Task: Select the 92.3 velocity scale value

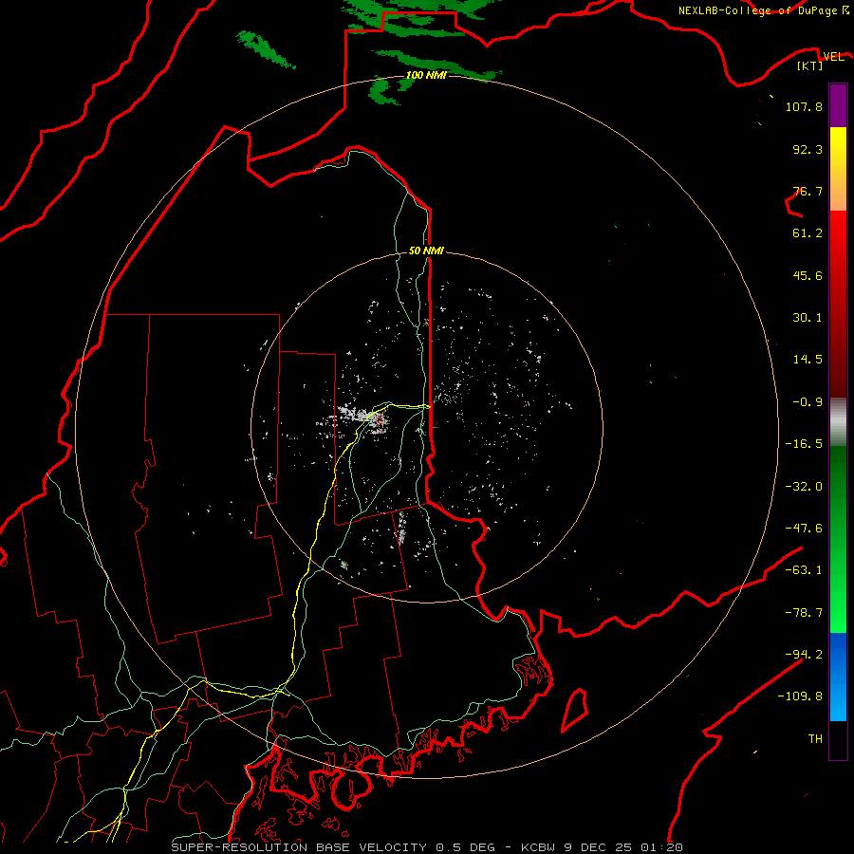Action: click(x=808, y=149)
